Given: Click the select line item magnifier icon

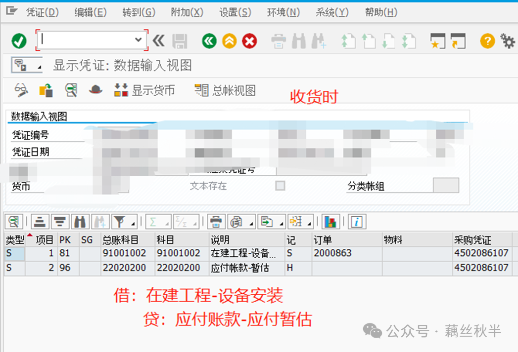Looking at the screenshot, I should click(x=71, y=90).
